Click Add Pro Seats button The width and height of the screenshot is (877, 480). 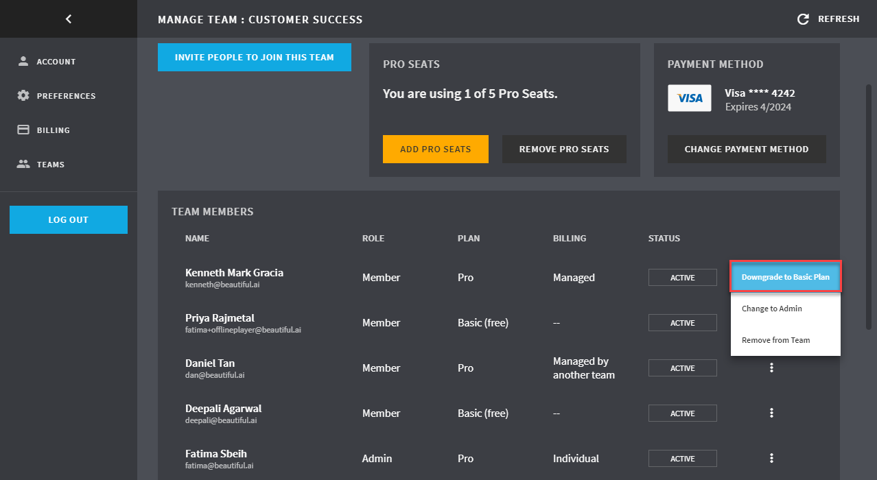click(x=436, y=149)
